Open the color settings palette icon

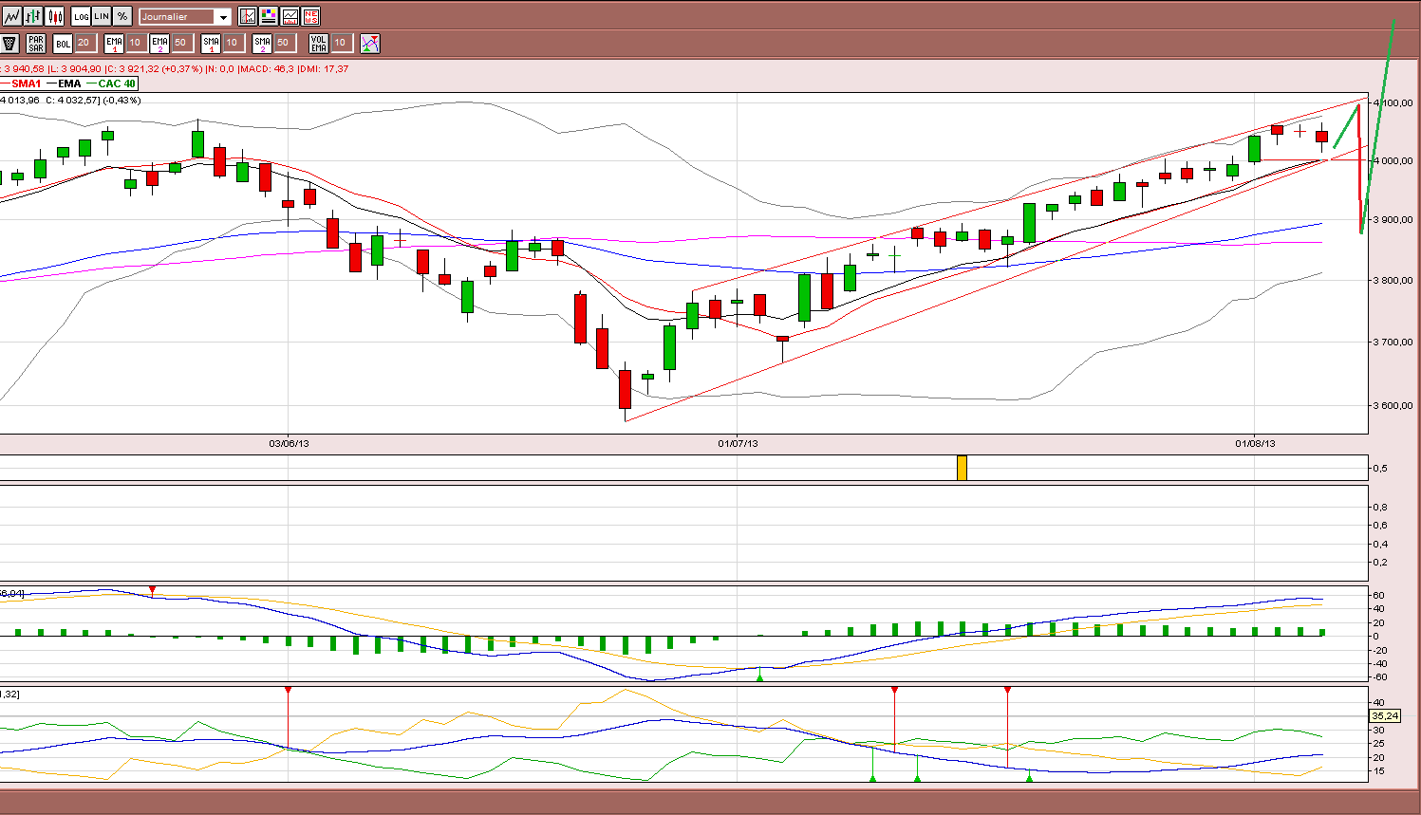[x=269, y=16]
